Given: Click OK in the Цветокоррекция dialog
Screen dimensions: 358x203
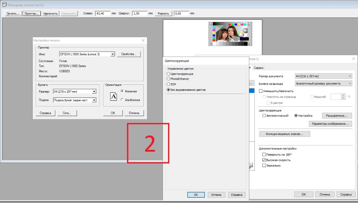Looking at the screenshot, I should 196,195.
